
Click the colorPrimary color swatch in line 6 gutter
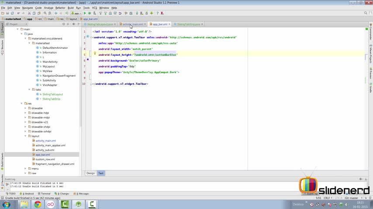88,59
